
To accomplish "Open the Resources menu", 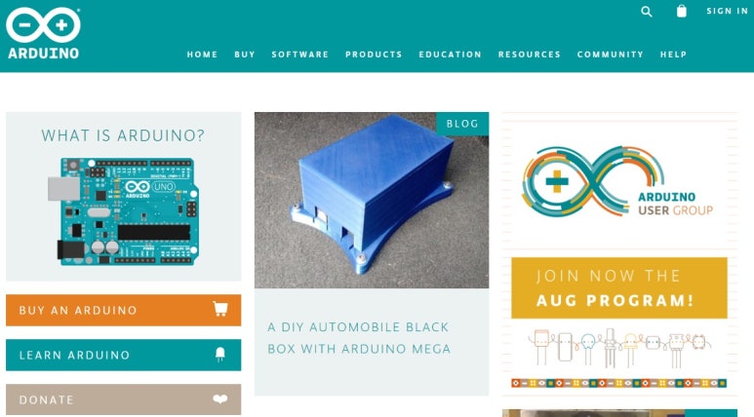I will click(530, 55).
